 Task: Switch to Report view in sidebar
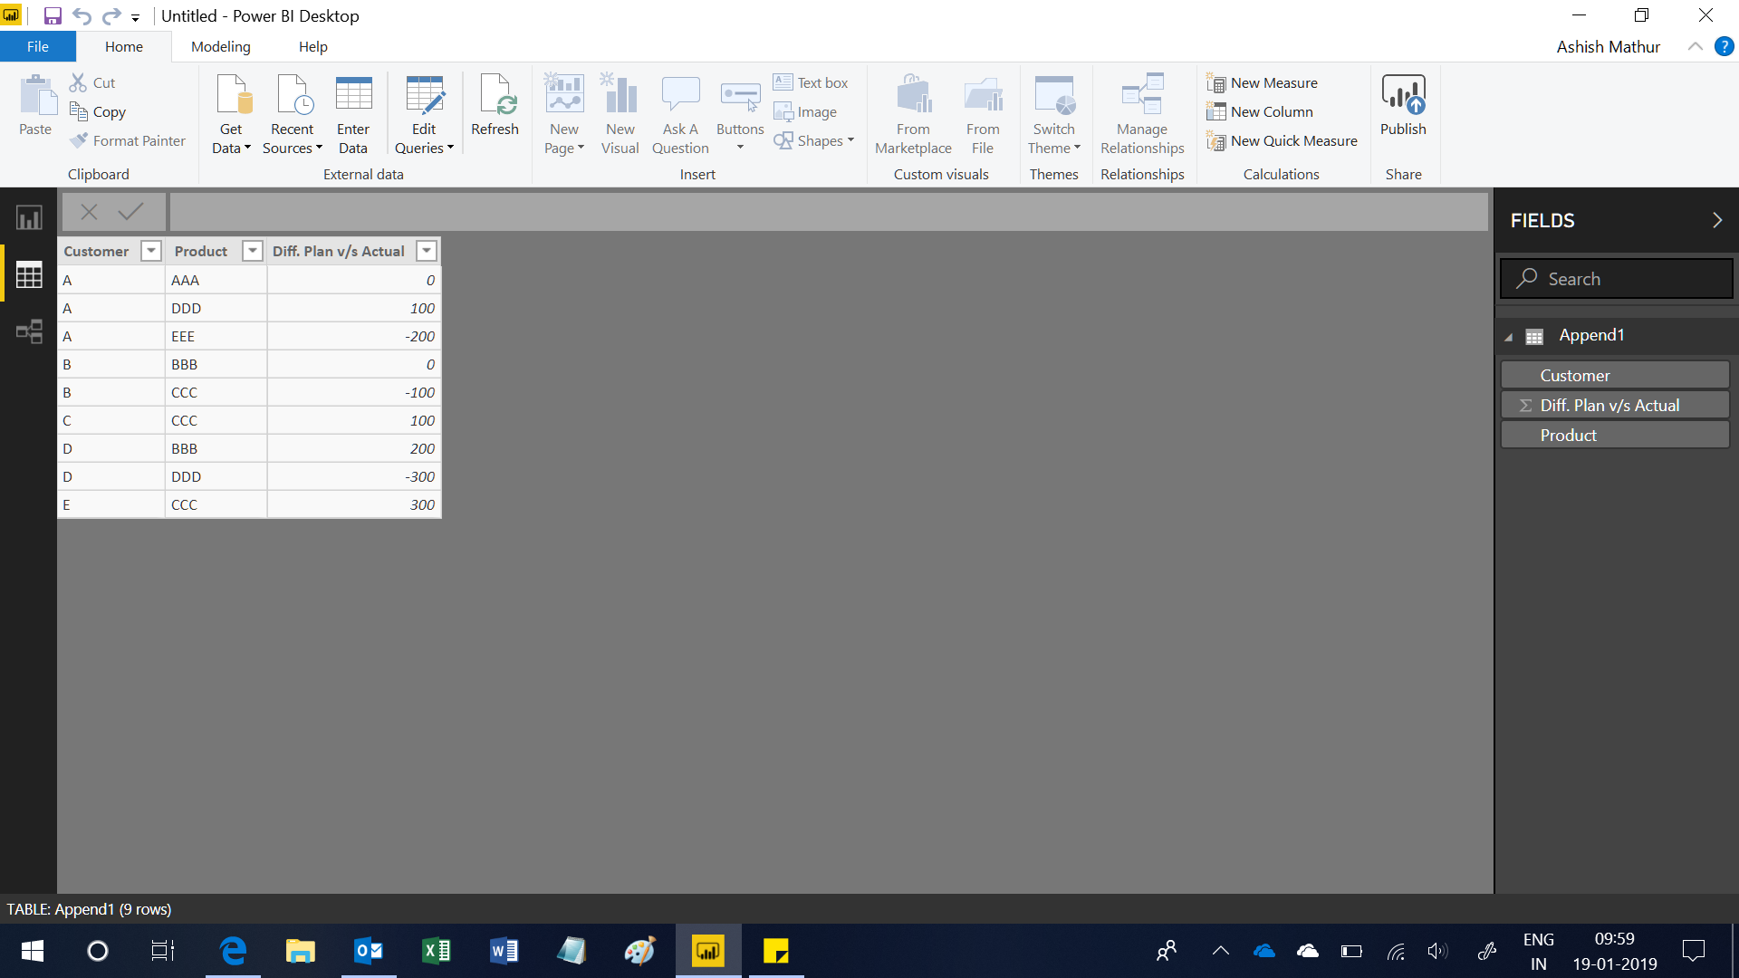(x=29, y=217)
